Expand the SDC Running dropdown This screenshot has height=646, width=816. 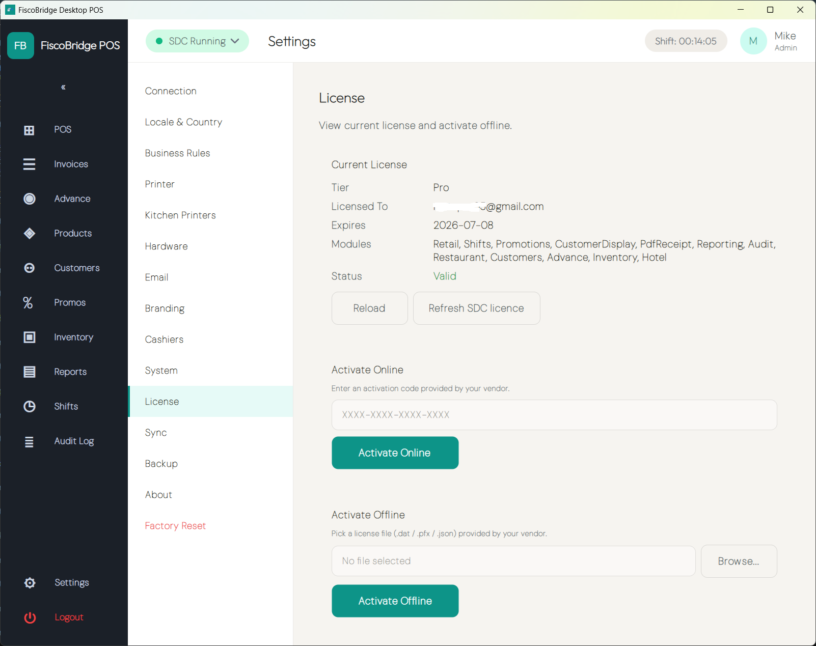[x=197, y=41]
